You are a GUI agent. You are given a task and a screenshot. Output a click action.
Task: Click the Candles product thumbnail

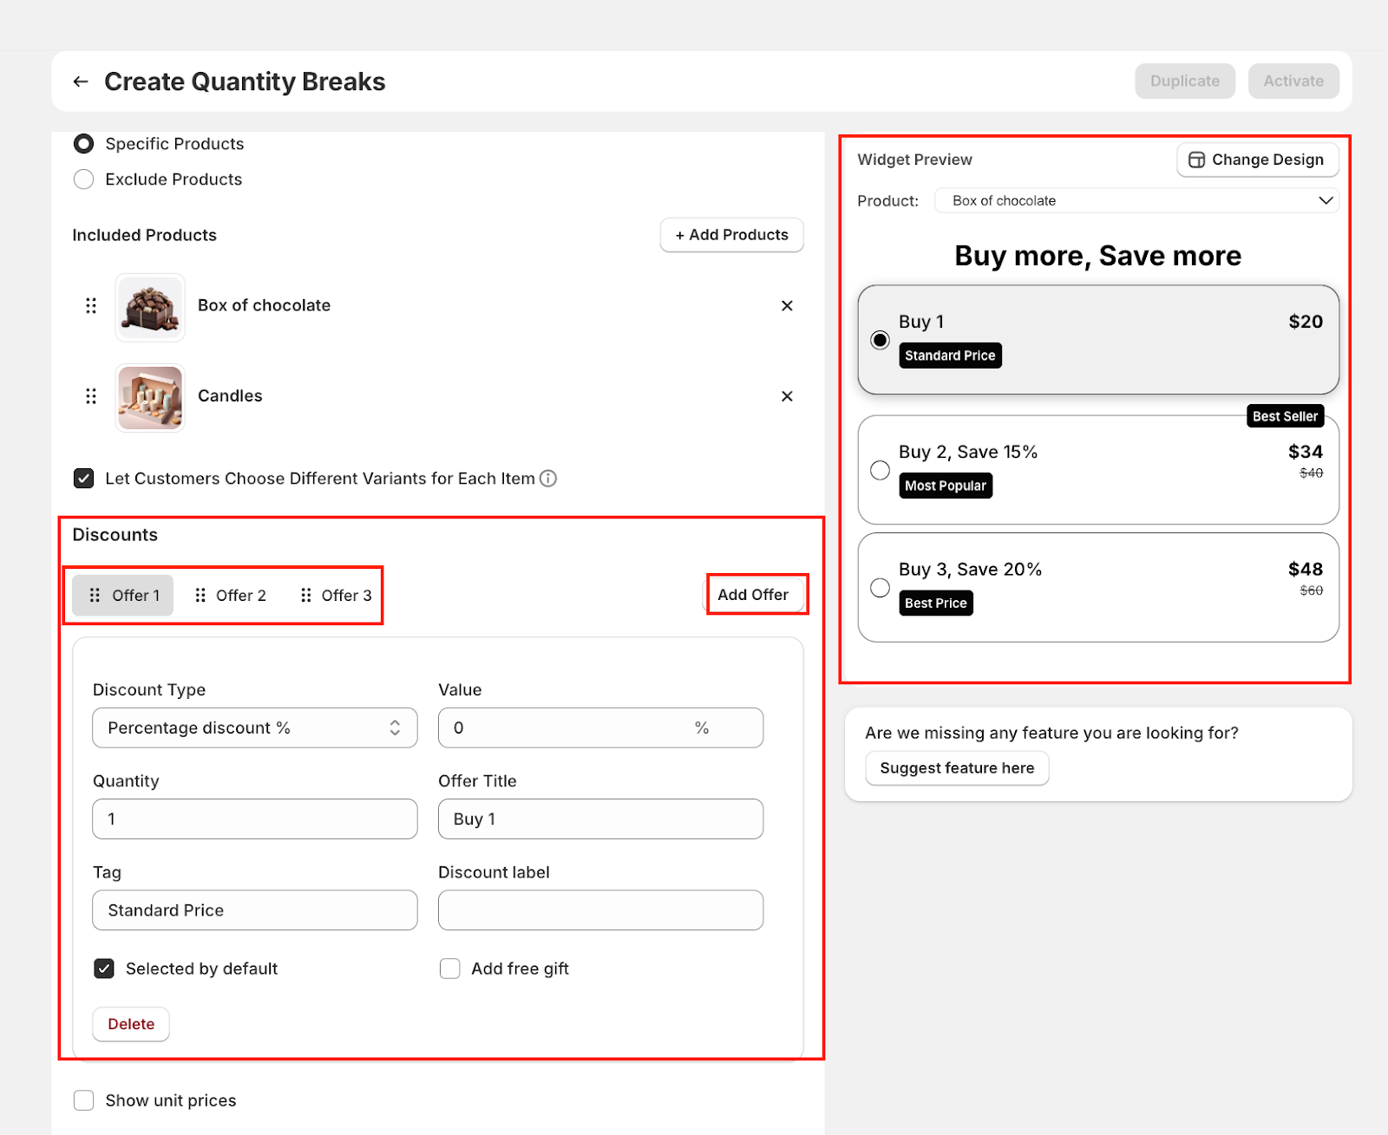click(150, 397)
